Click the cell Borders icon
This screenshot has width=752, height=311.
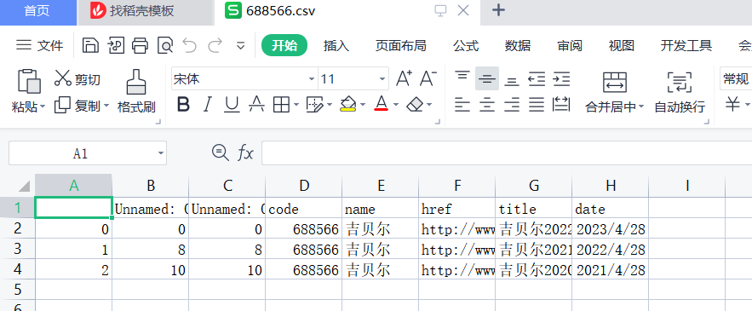point(281,104)
